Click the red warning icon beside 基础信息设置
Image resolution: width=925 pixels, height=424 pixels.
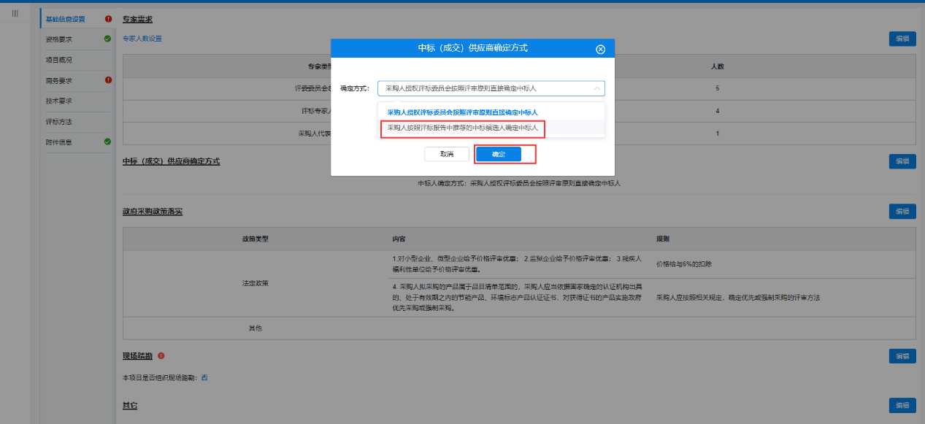pyautogui.click(x=108, y=19)
